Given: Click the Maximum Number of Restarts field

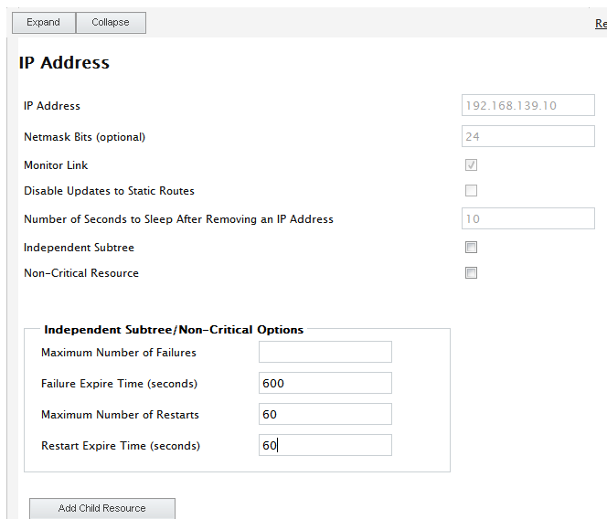Looking at the screenshot, I should pyautogui.click(x=325, y=414).
